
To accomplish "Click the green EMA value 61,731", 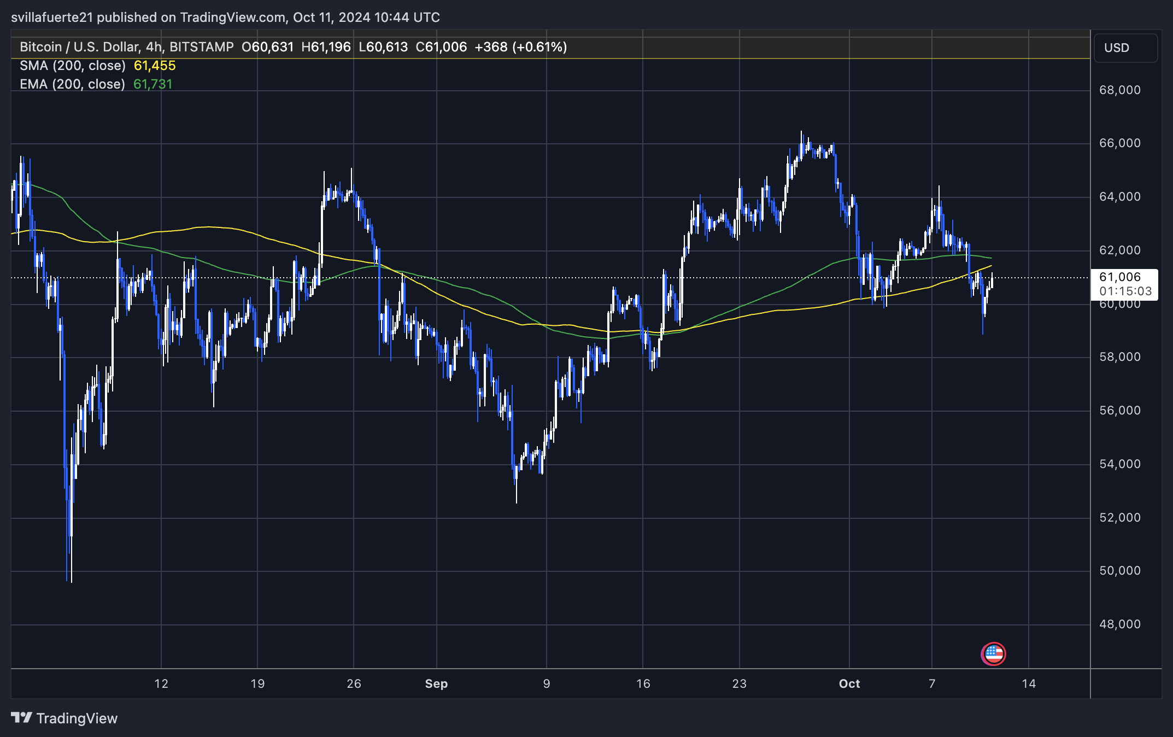I will tap(153, 84).
